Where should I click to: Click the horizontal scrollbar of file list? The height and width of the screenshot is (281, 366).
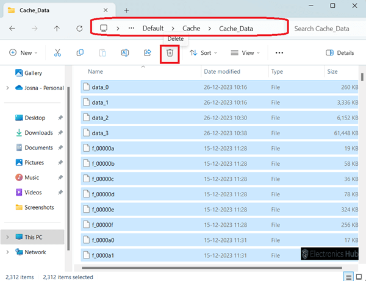pos(212,268)
